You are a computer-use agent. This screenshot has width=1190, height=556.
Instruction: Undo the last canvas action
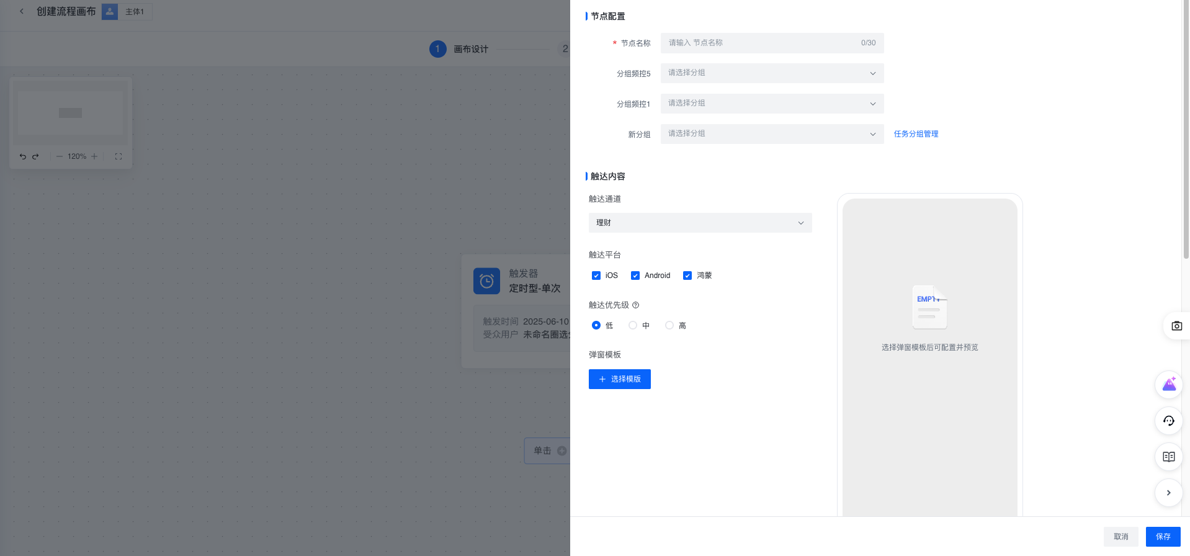tap(23, 156)
